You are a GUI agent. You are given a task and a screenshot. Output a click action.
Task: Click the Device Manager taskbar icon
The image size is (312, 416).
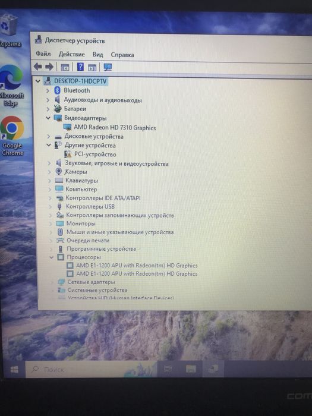213,368
